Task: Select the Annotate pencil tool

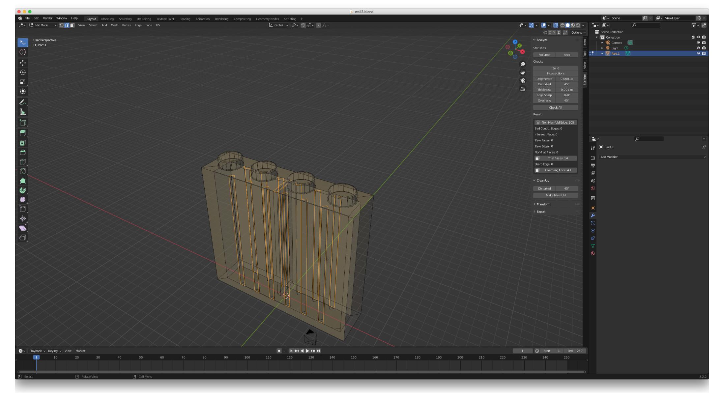Action: (23, 102)
